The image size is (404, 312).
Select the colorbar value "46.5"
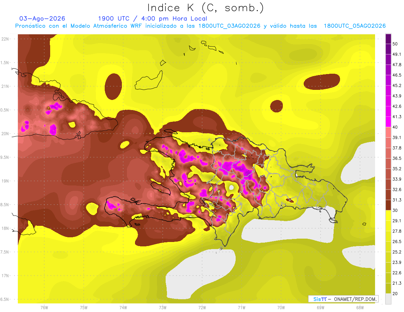tap(397, 75)
